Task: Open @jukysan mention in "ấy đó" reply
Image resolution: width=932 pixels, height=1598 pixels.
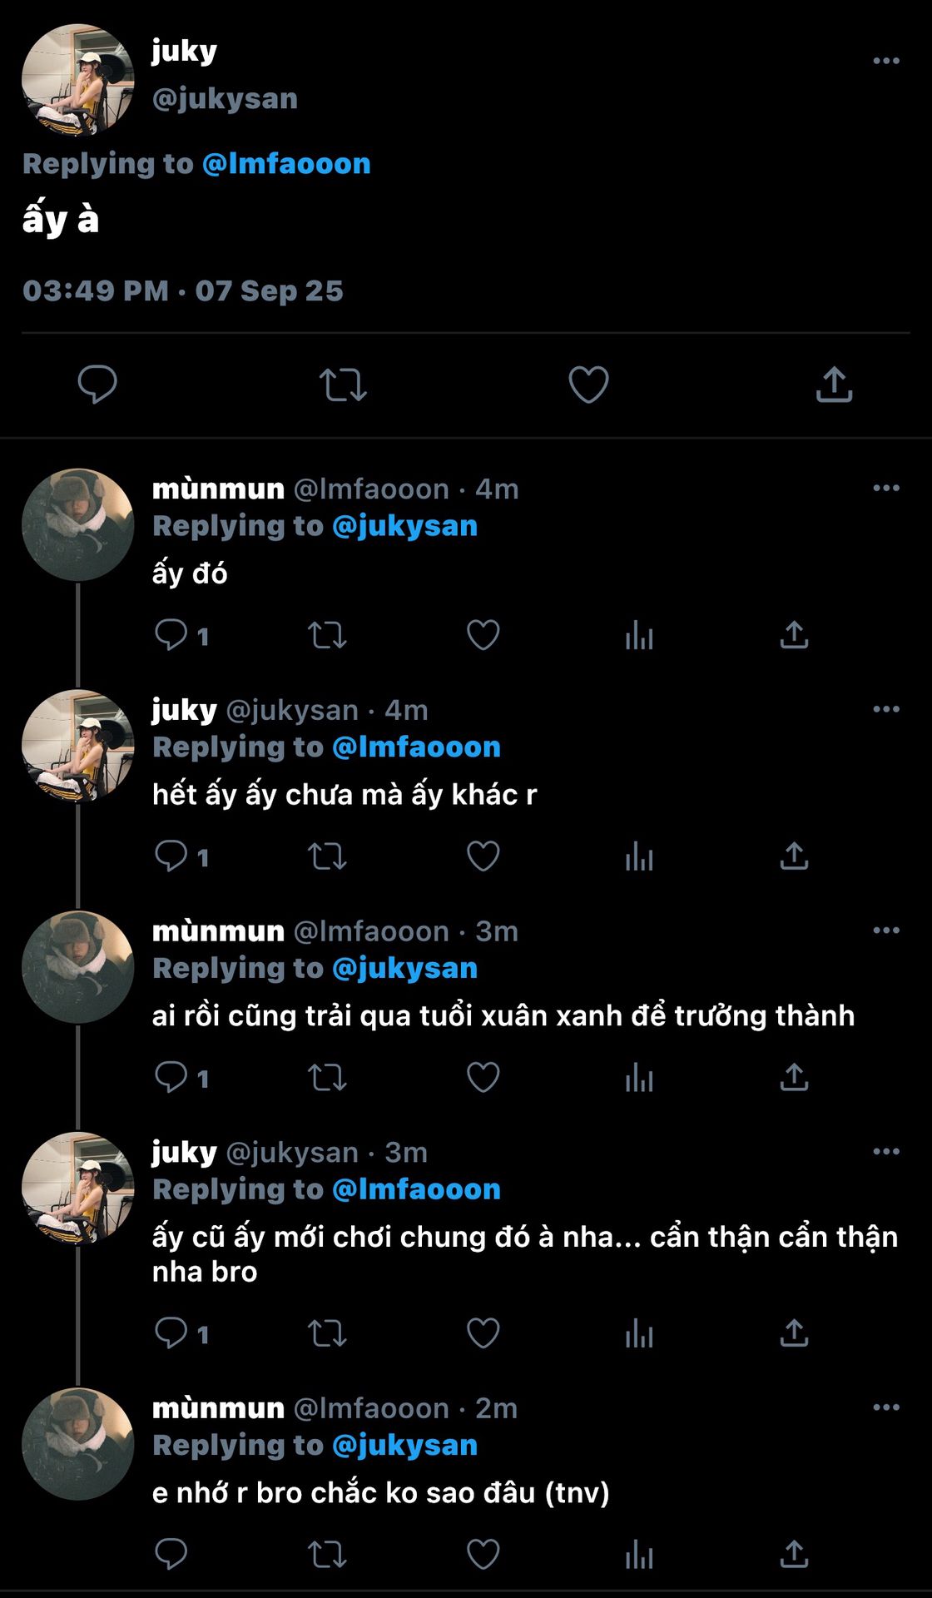Action: (404, 526)
